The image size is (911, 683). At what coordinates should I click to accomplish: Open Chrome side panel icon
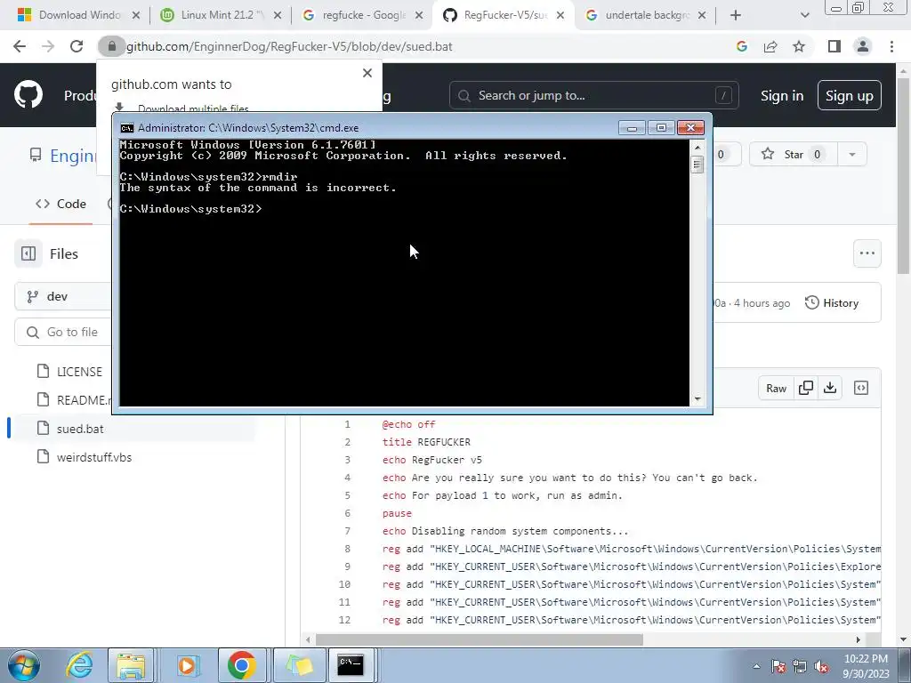tap(834, 46)
